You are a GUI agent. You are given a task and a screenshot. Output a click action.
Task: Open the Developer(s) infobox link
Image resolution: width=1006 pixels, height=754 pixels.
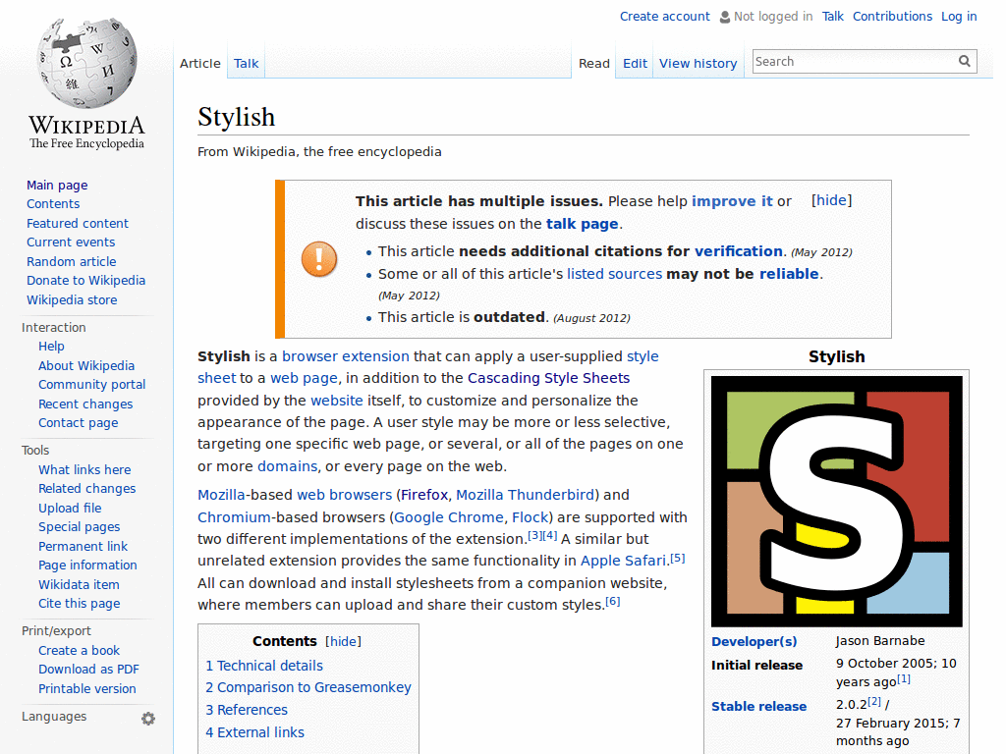[754, 642]
